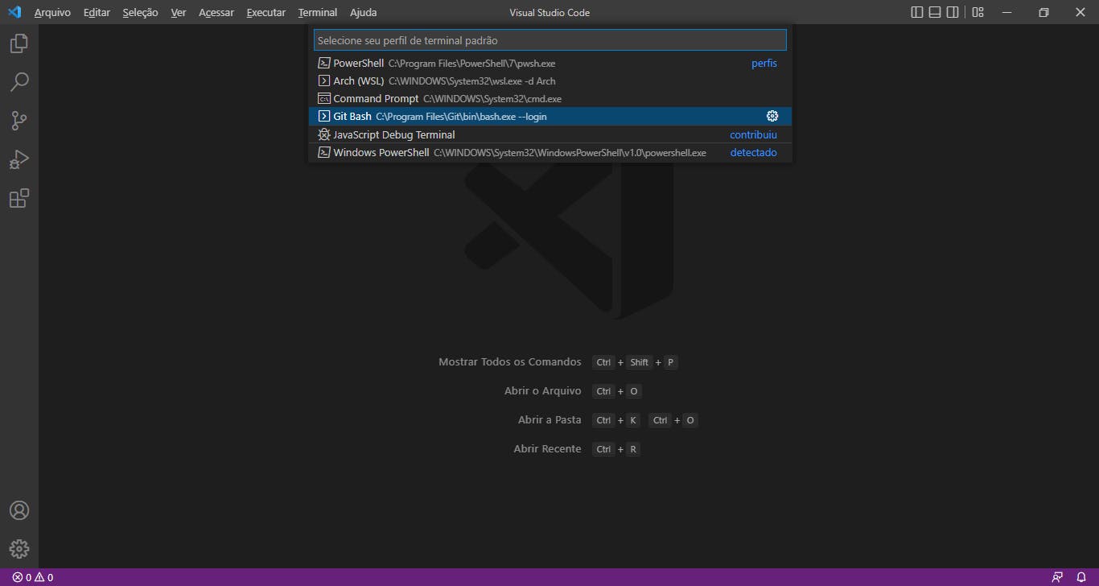
Task: Open the Arquivo menu
Action: click(52, 12)
